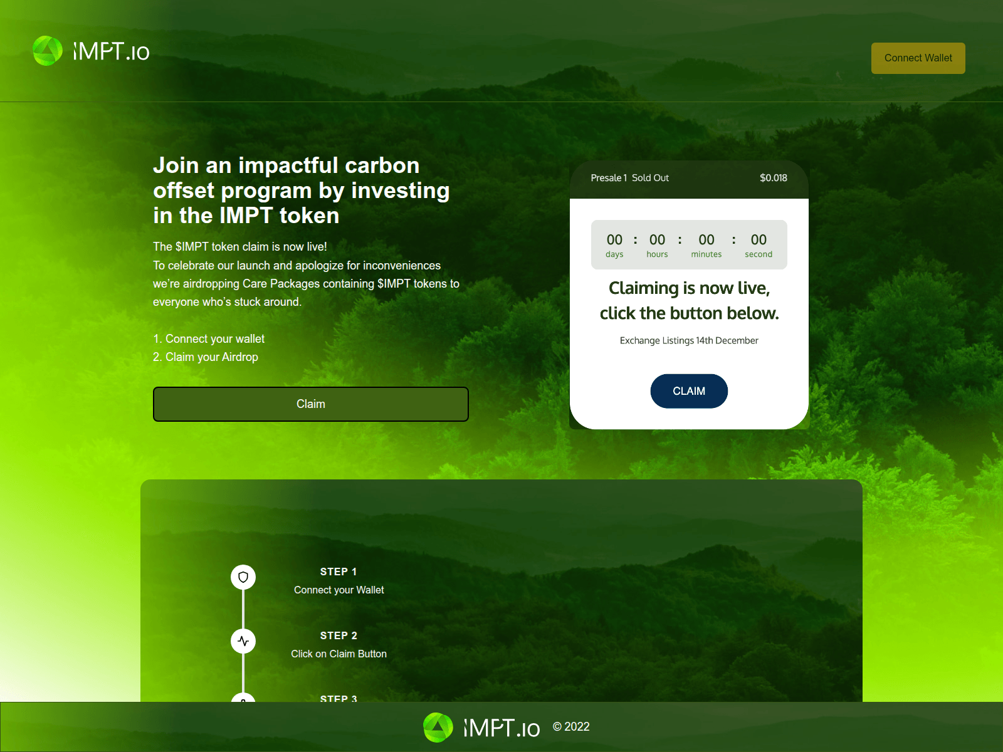Click the countdown days value

pos(614,240)
